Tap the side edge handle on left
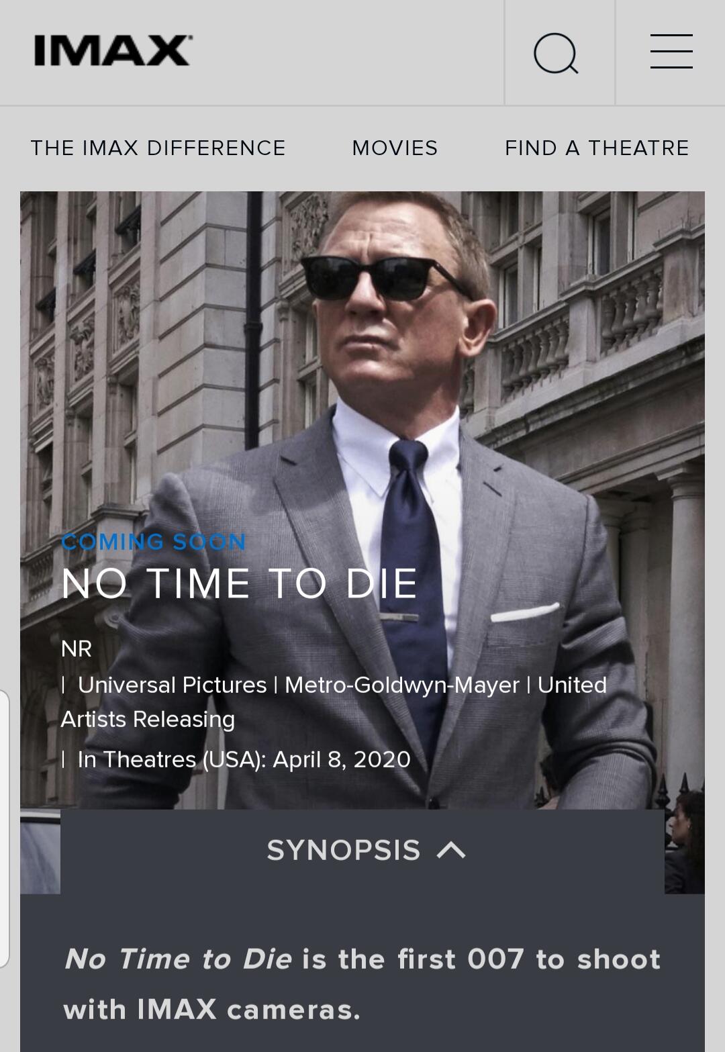Image resolution: width=725 pixels, height=1052 pixels. point(4,828)
